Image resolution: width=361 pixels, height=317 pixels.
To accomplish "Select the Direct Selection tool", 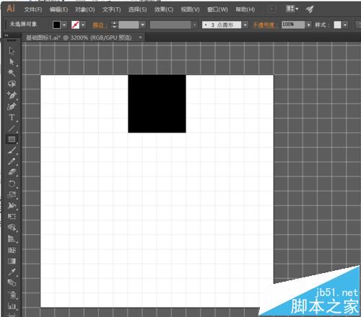I will tap(12, 62).
